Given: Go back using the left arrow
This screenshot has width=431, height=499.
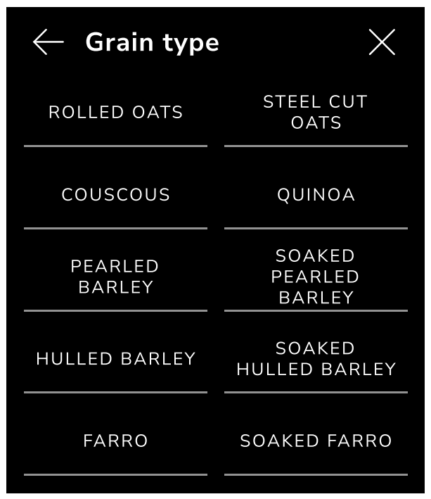Looking at the screenshot, I should (x=49, y=43).
